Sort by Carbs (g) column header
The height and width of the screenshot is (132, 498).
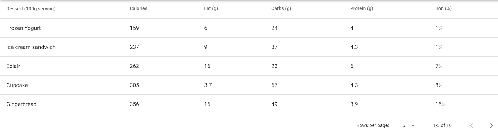281,8
